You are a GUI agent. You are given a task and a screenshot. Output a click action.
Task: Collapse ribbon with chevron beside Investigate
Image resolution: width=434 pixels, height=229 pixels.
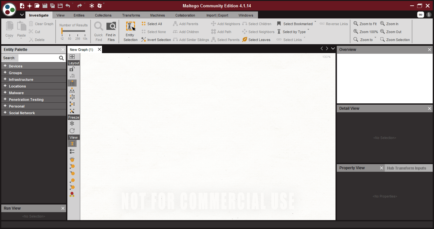22,15
